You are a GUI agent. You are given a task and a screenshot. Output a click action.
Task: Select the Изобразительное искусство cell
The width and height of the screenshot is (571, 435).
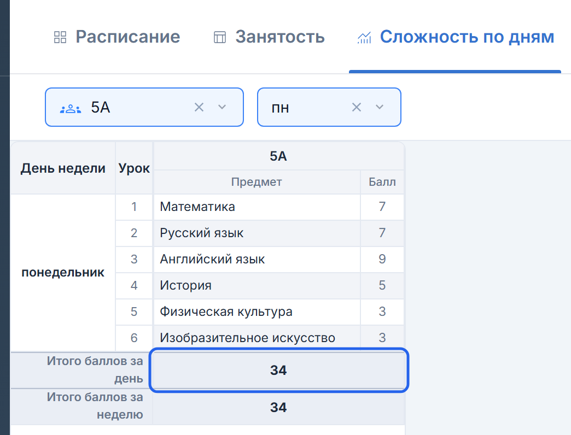(257, 338)
